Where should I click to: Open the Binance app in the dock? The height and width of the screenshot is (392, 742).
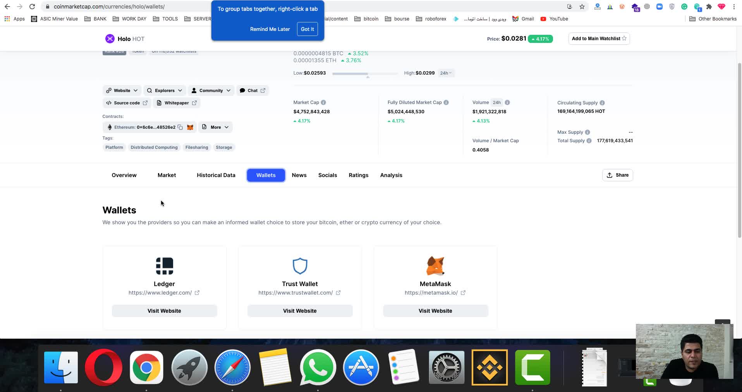(x=490, y=367)
